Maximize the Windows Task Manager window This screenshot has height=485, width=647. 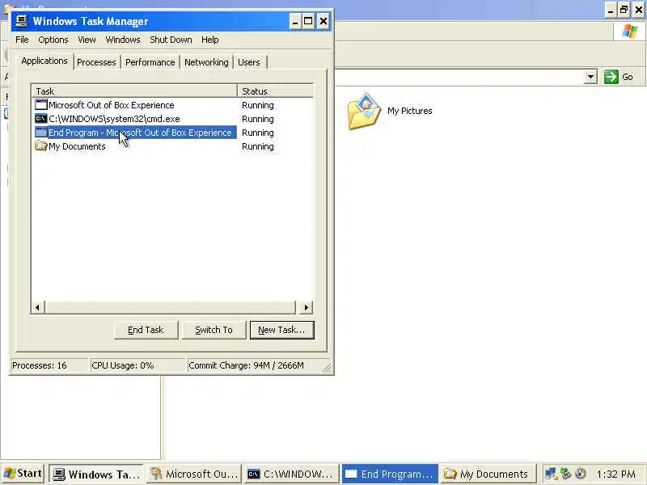click(308, 21)
